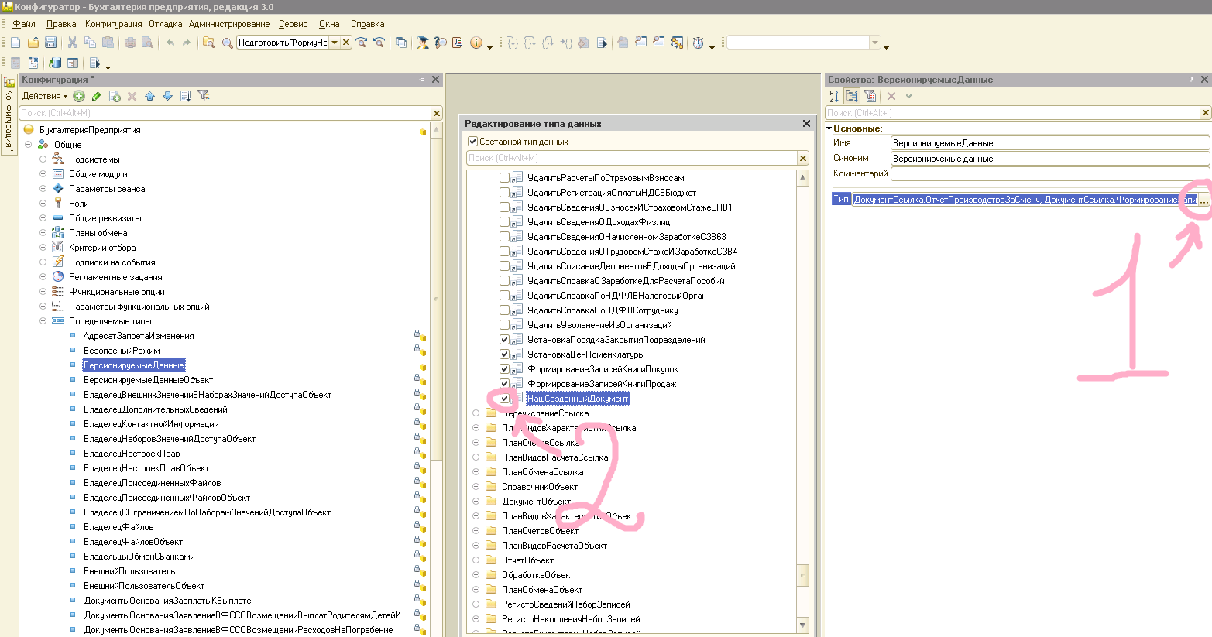Click the Print toolbar icon
This screenshot has height=637, width=1212.
(x=130, y=43)
